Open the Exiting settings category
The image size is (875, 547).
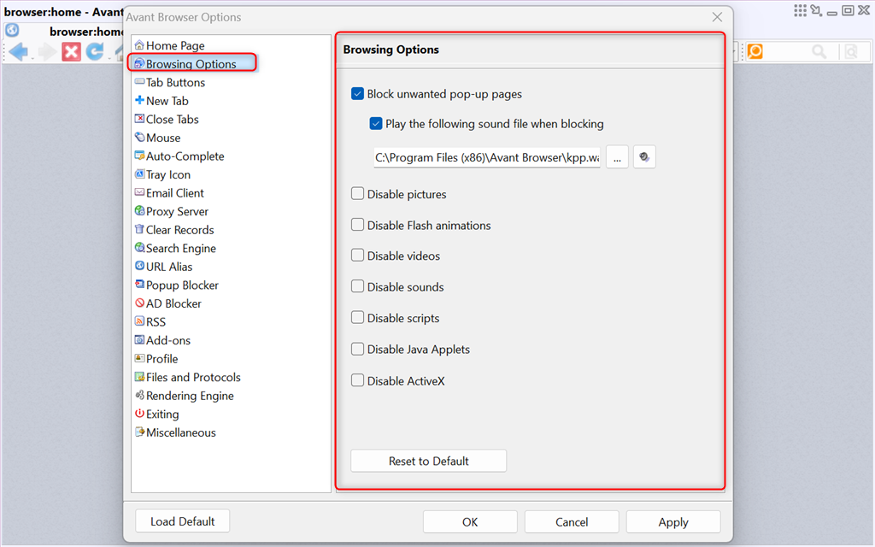(x=157, y=415)
